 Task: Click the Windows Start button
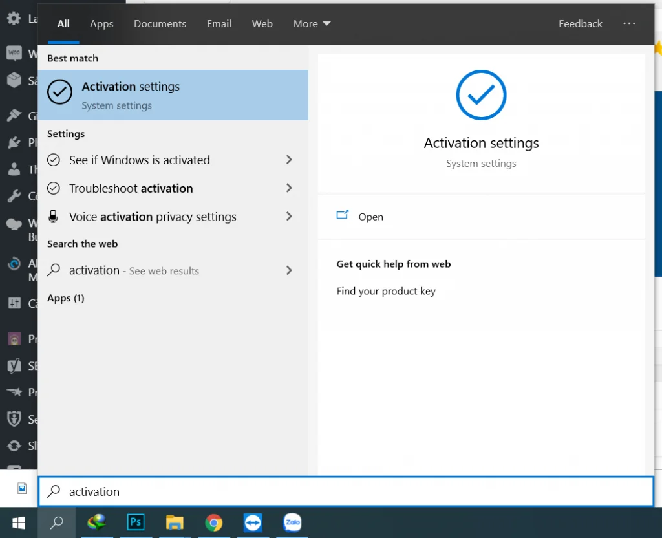pos(18,522)
